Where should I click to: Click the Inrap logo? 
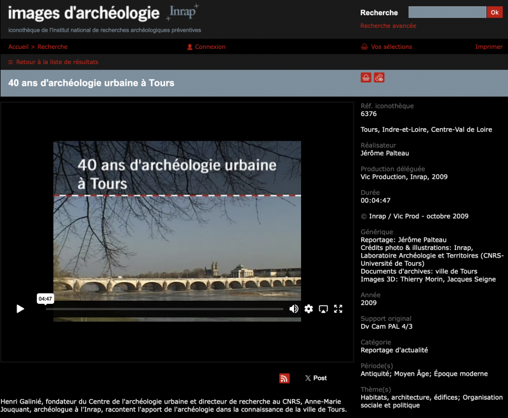tap(184, 11)
